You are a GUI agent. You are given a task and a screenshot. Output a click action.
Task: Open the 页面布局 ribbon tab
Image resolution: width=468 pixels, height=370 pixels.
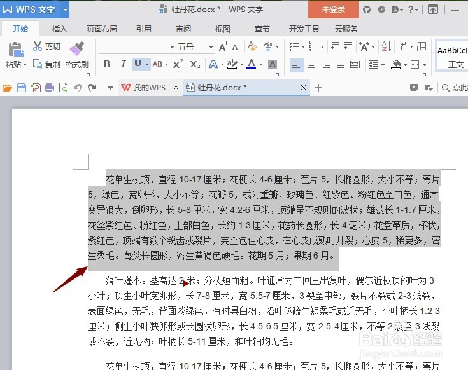coord(101,29)
